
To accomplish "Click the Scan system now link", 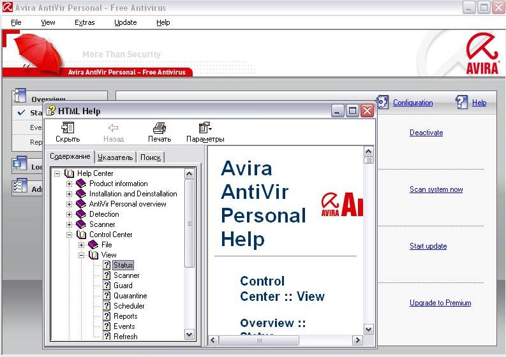I will [436, 189].
